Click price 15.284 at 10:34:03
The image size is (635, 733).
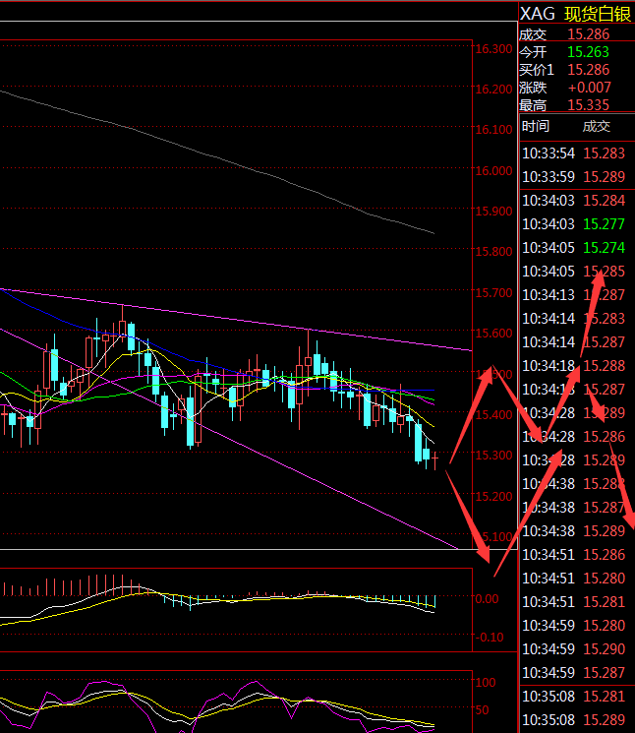pyautogui.click(x=605, y=201)
